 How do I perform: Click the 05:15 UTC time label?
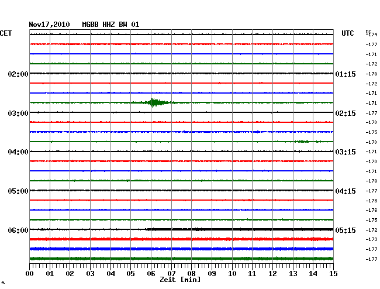point(346,230)
